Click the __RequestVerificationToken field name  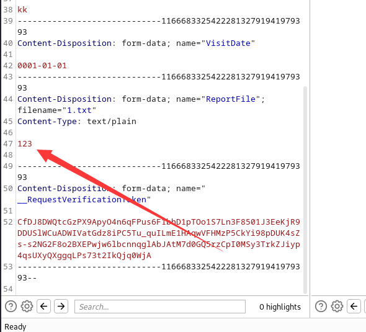tap(82, 200)
